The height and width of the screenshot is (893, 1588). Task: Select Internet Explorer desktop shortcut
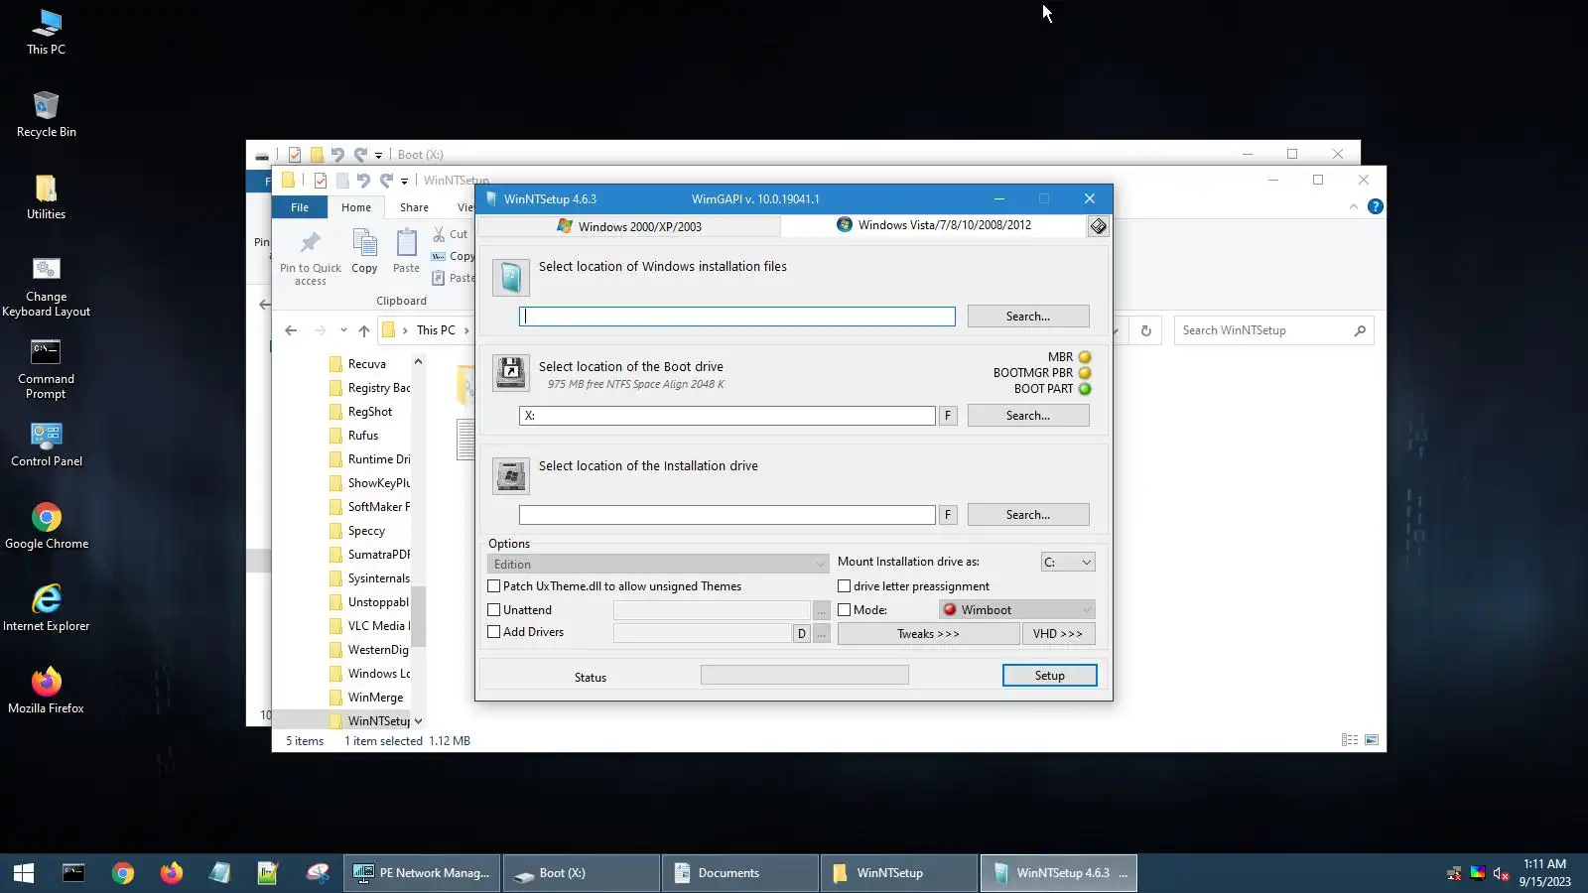[x=47, y=608]
